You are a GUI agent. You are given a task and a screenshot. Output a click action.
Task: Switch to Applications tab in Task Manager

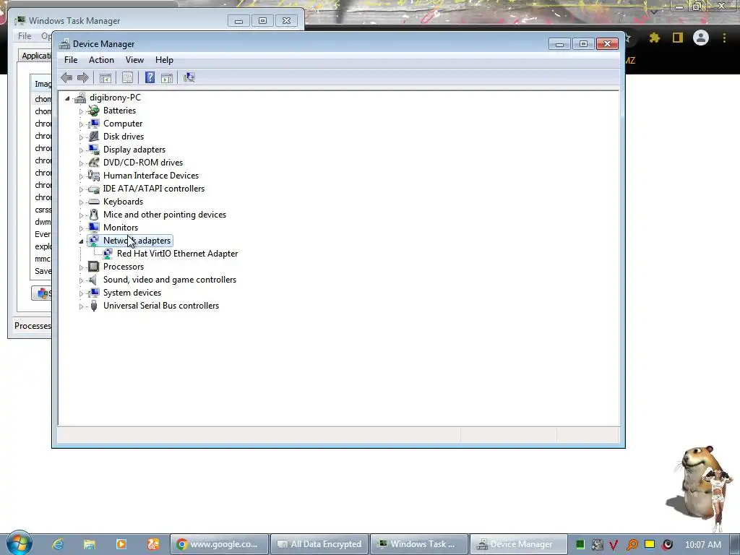pos(36,56)
